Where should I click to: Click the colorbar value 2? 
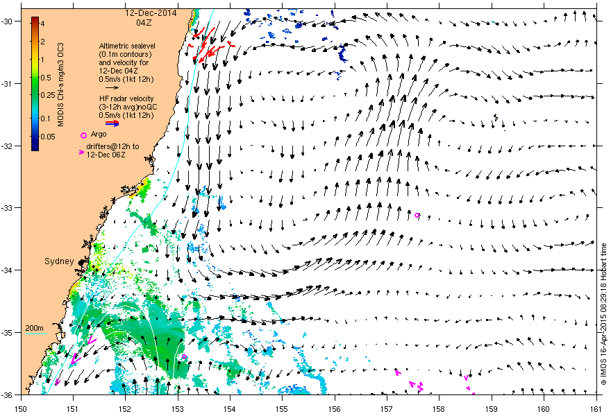tap(42, 42)
